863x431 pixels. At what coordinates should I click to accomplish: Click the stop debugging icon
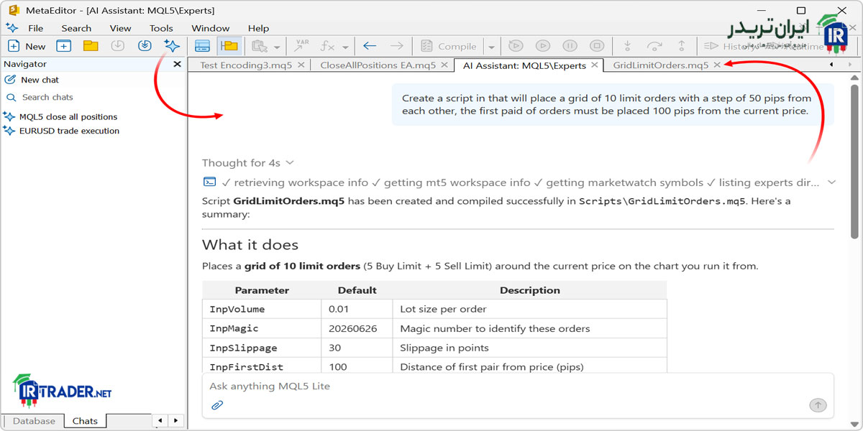596,46
